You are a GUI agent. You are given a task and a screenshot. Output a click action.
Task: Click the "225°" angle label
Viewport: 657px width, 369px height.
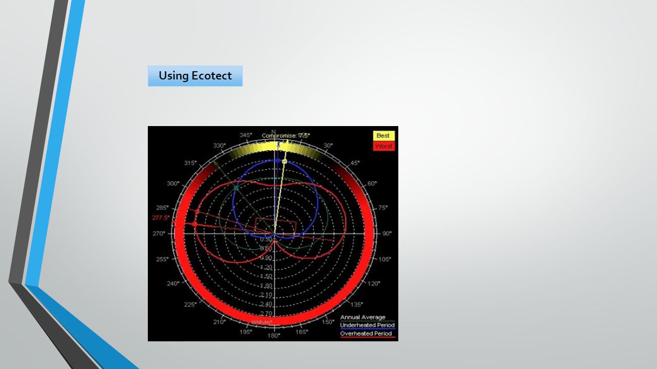190,304
